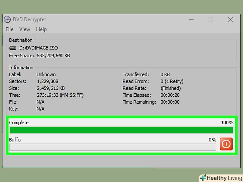This screenshot has width=243, height=182.
Task: Close the DVD Decrypter window
Action: click(x=230, y=19)
